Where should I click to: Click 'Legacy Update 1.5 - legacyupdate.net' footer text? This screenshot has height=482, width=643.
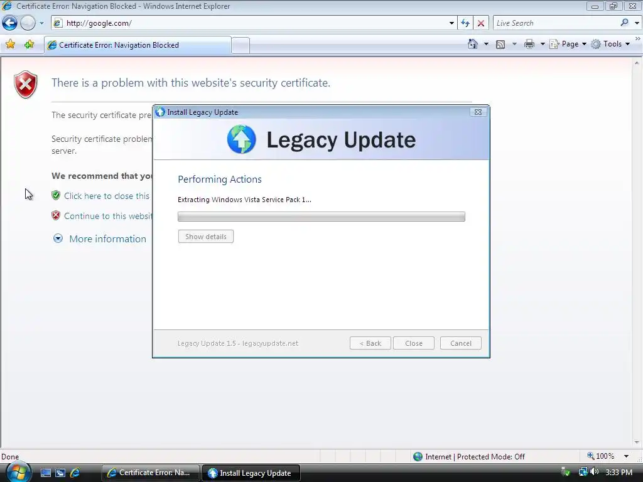pyautogui.click(x=238, y=343)
